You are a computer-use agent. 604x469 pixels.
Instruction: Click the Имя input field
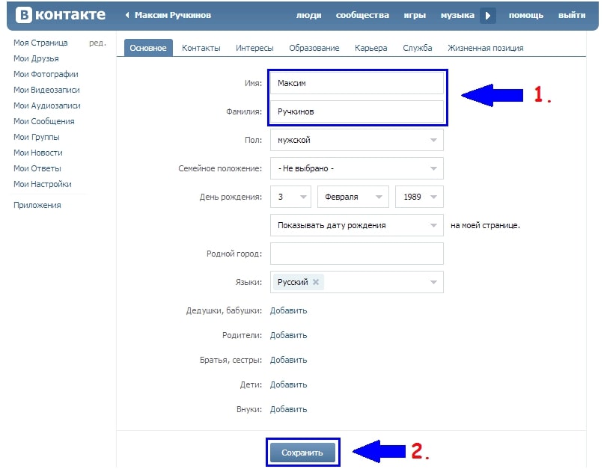pyautogui.click(x=356, y=83)
